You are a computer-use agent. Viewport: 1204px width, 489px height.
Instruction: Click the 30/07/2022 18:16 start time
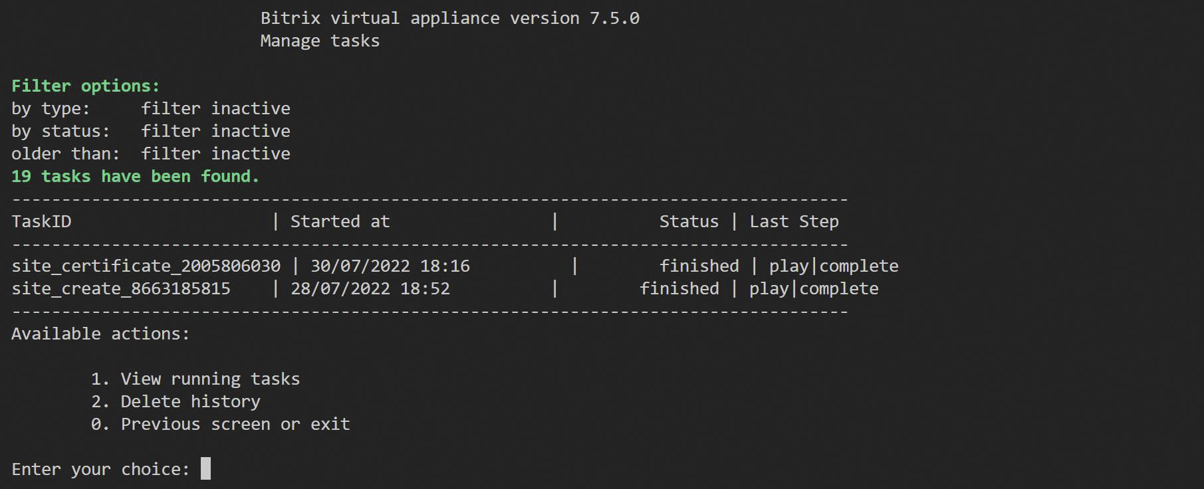click(x=390, y=266)
